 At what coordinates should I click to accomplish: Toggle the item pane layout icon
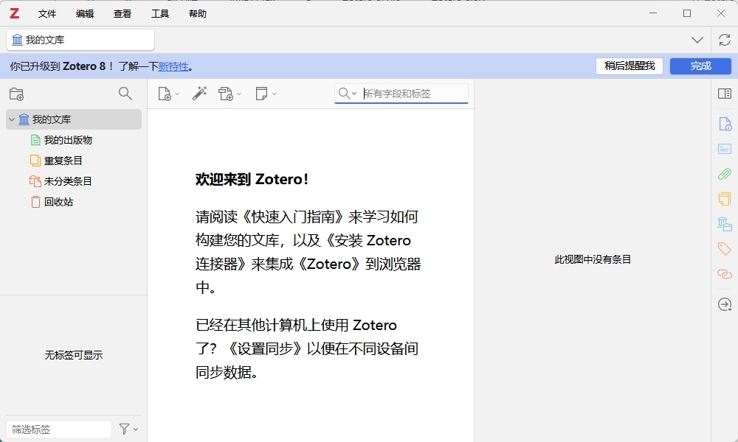point(724,94)
